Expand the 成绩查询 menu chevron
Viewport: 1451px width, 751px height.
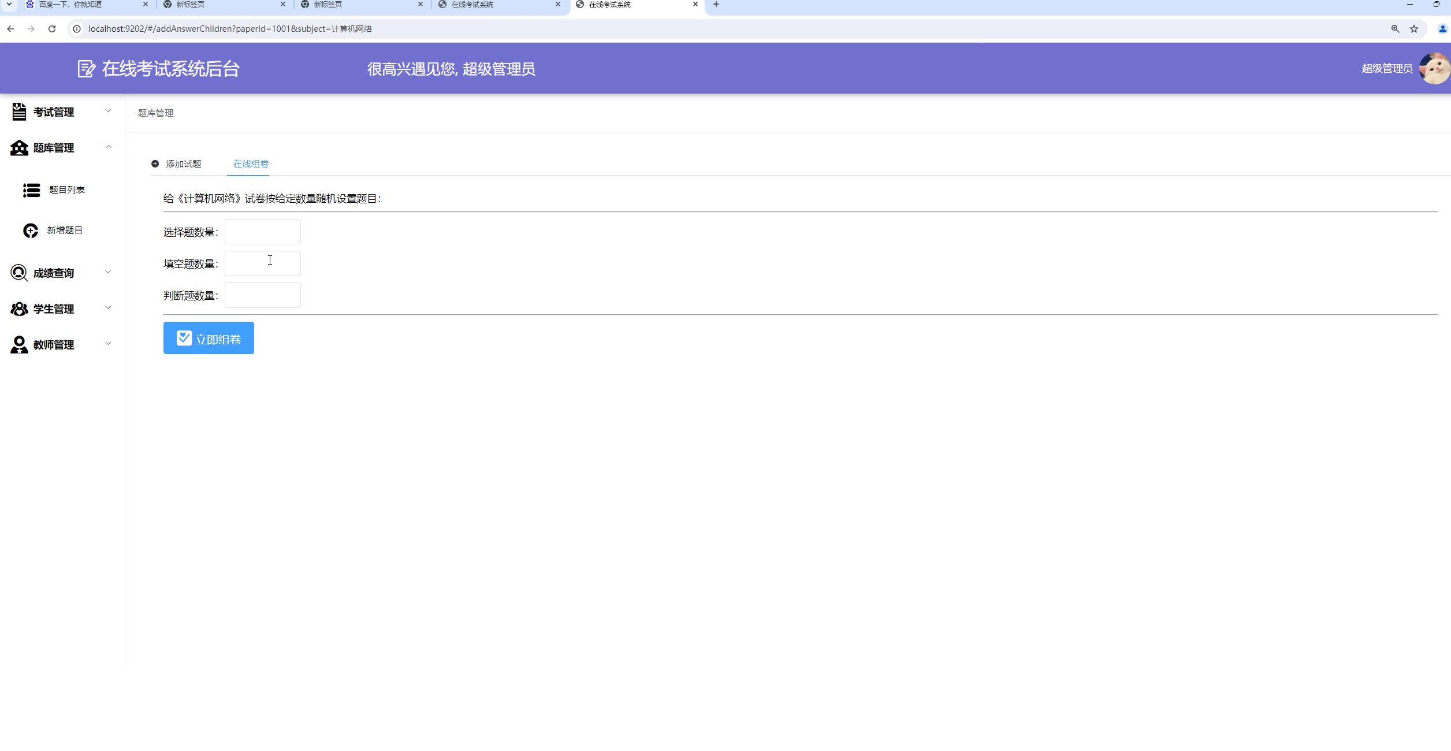(108, 272)
